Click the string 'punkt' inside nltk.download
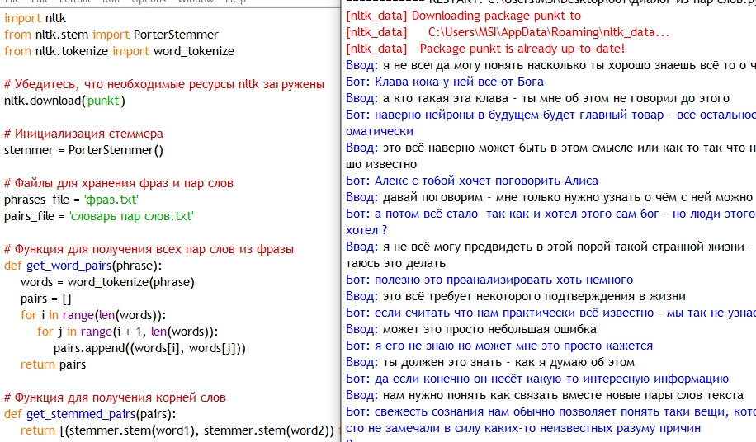Screen dimensions: 756x442 click(x=103, y=101)
